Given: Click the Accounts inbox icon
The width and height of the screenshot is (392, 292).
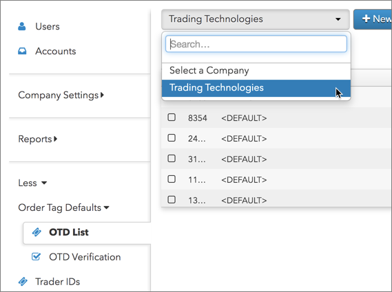Looking at the screenshot, I should (22, 51).
